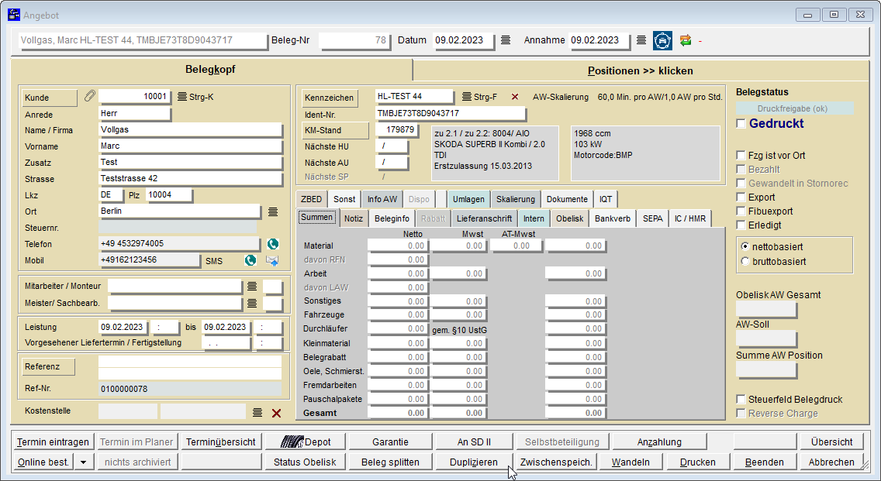Switch to the SEPA tab
Screen dimensions: 881x481
pyautogui.click(x=652, y=218)
